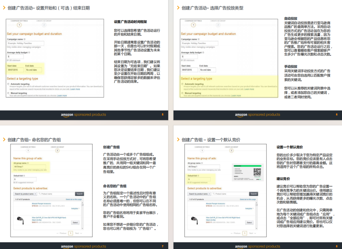This screenshot has height=249, width=342.
Task: Click Default bid field on slide 7
Action: click(x=25, y=179)
